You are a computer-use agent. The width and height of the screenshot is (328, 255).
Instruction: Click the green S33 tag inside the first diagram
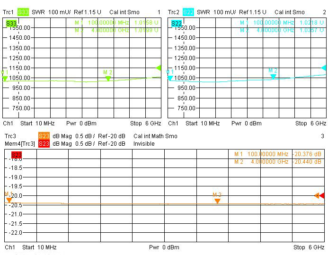coord(11,23)
